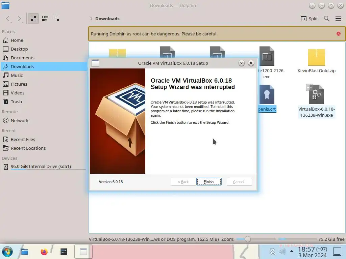The width and height of the screenshot is (346, 259).
Task: Open the volume tray icon
Action: (x=282, y=252)
